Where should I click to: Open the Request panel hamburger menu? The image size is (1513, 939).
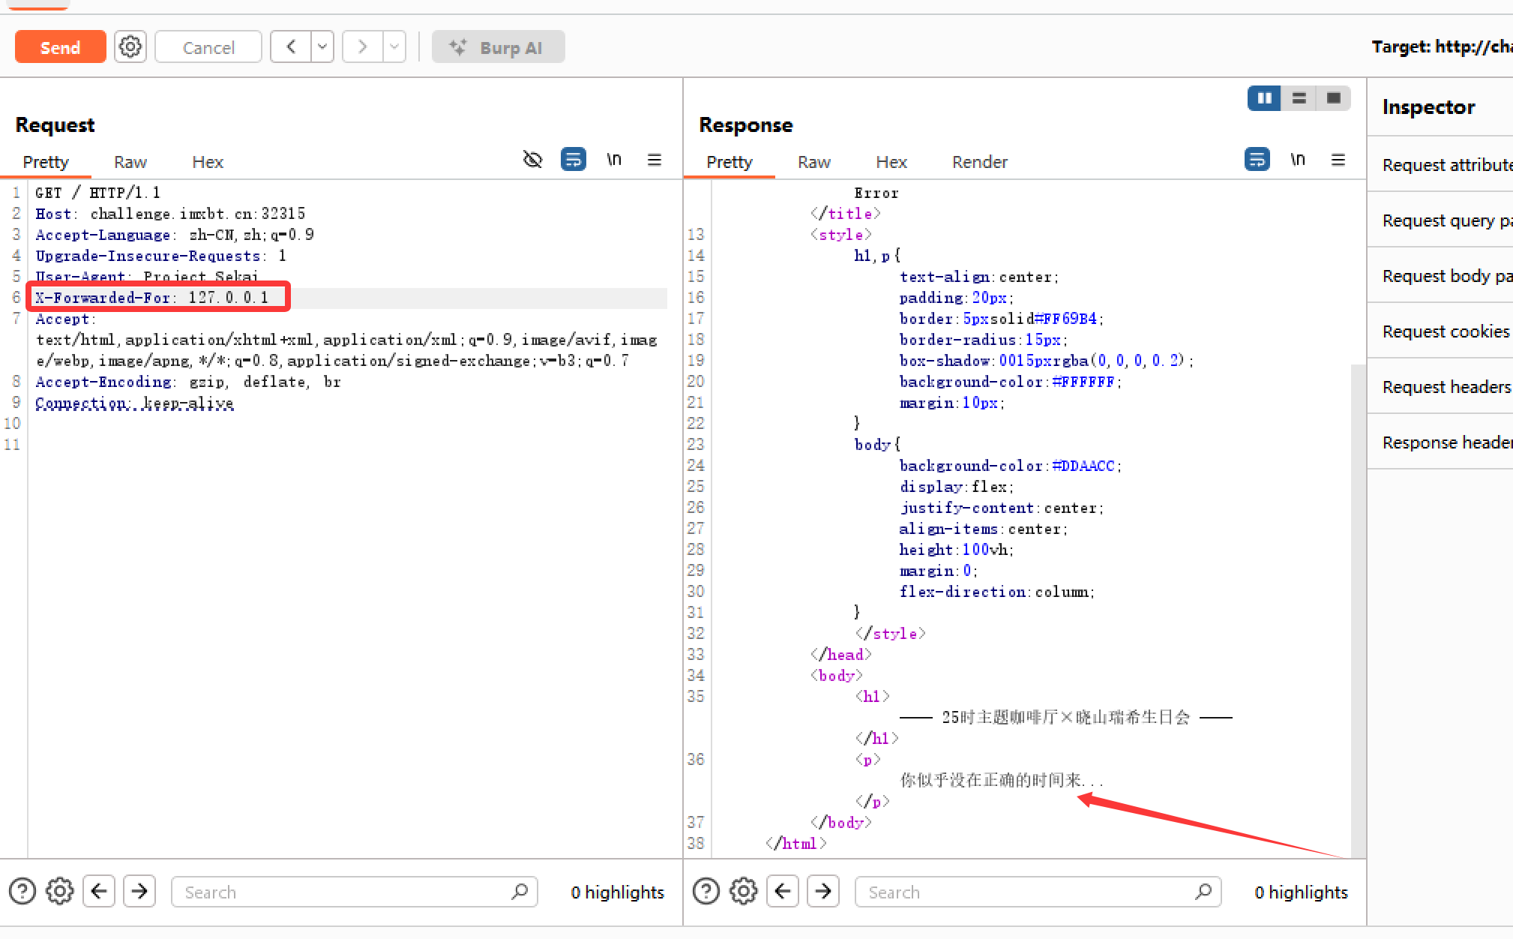[655, 160]
